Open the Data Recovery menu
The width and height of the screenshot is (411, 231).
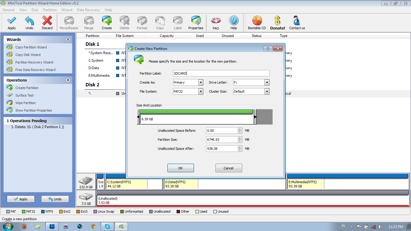88,10
